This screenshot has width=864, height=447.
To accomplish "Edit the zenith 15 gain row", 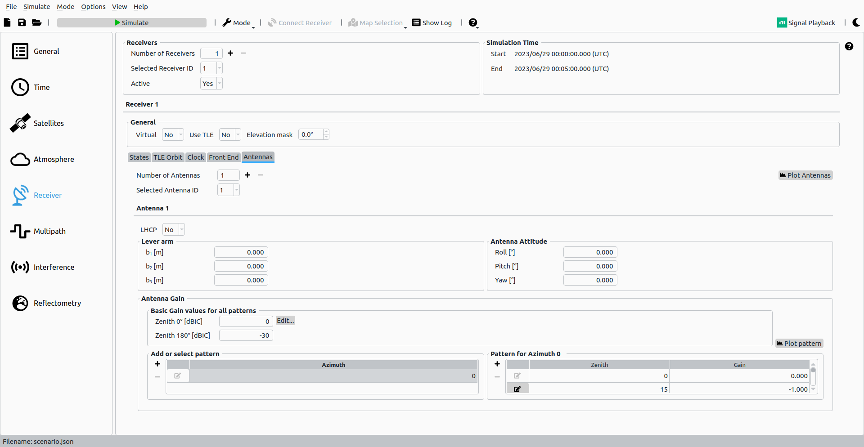I will pos(517,389).
